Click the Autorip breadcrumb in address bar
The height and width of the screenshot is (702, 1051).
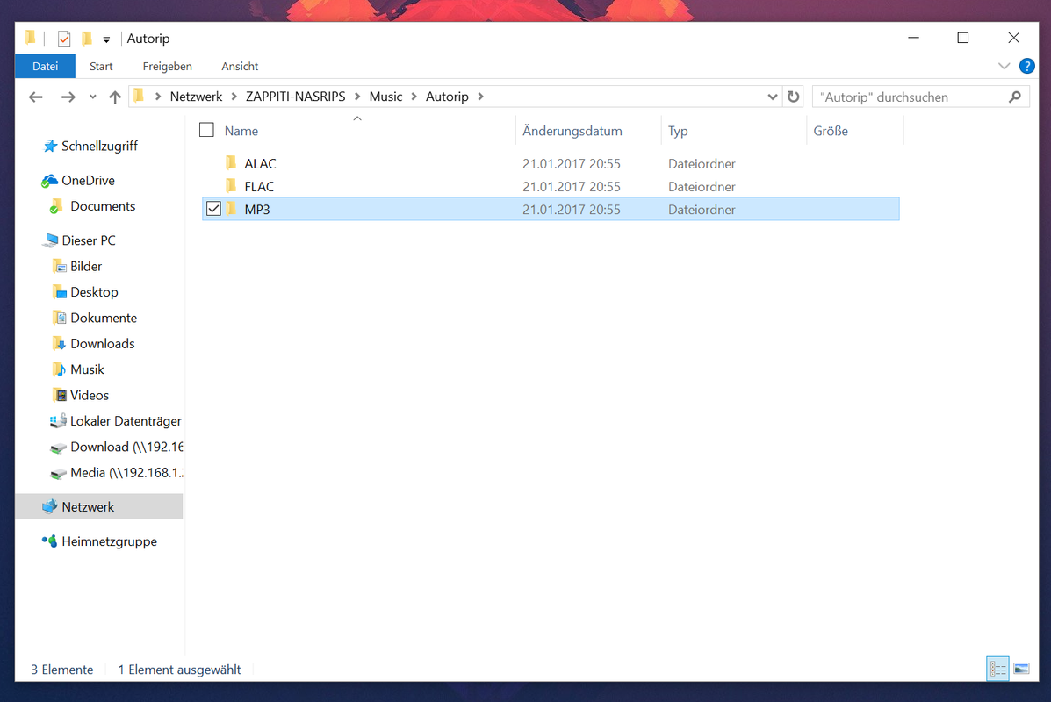click(x=447, y=97)
